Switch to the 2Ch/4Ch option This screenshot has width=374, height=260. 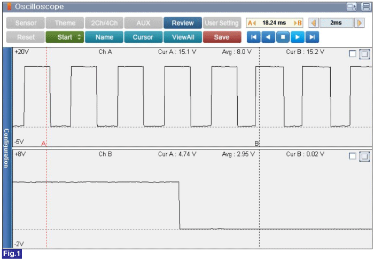104,23
